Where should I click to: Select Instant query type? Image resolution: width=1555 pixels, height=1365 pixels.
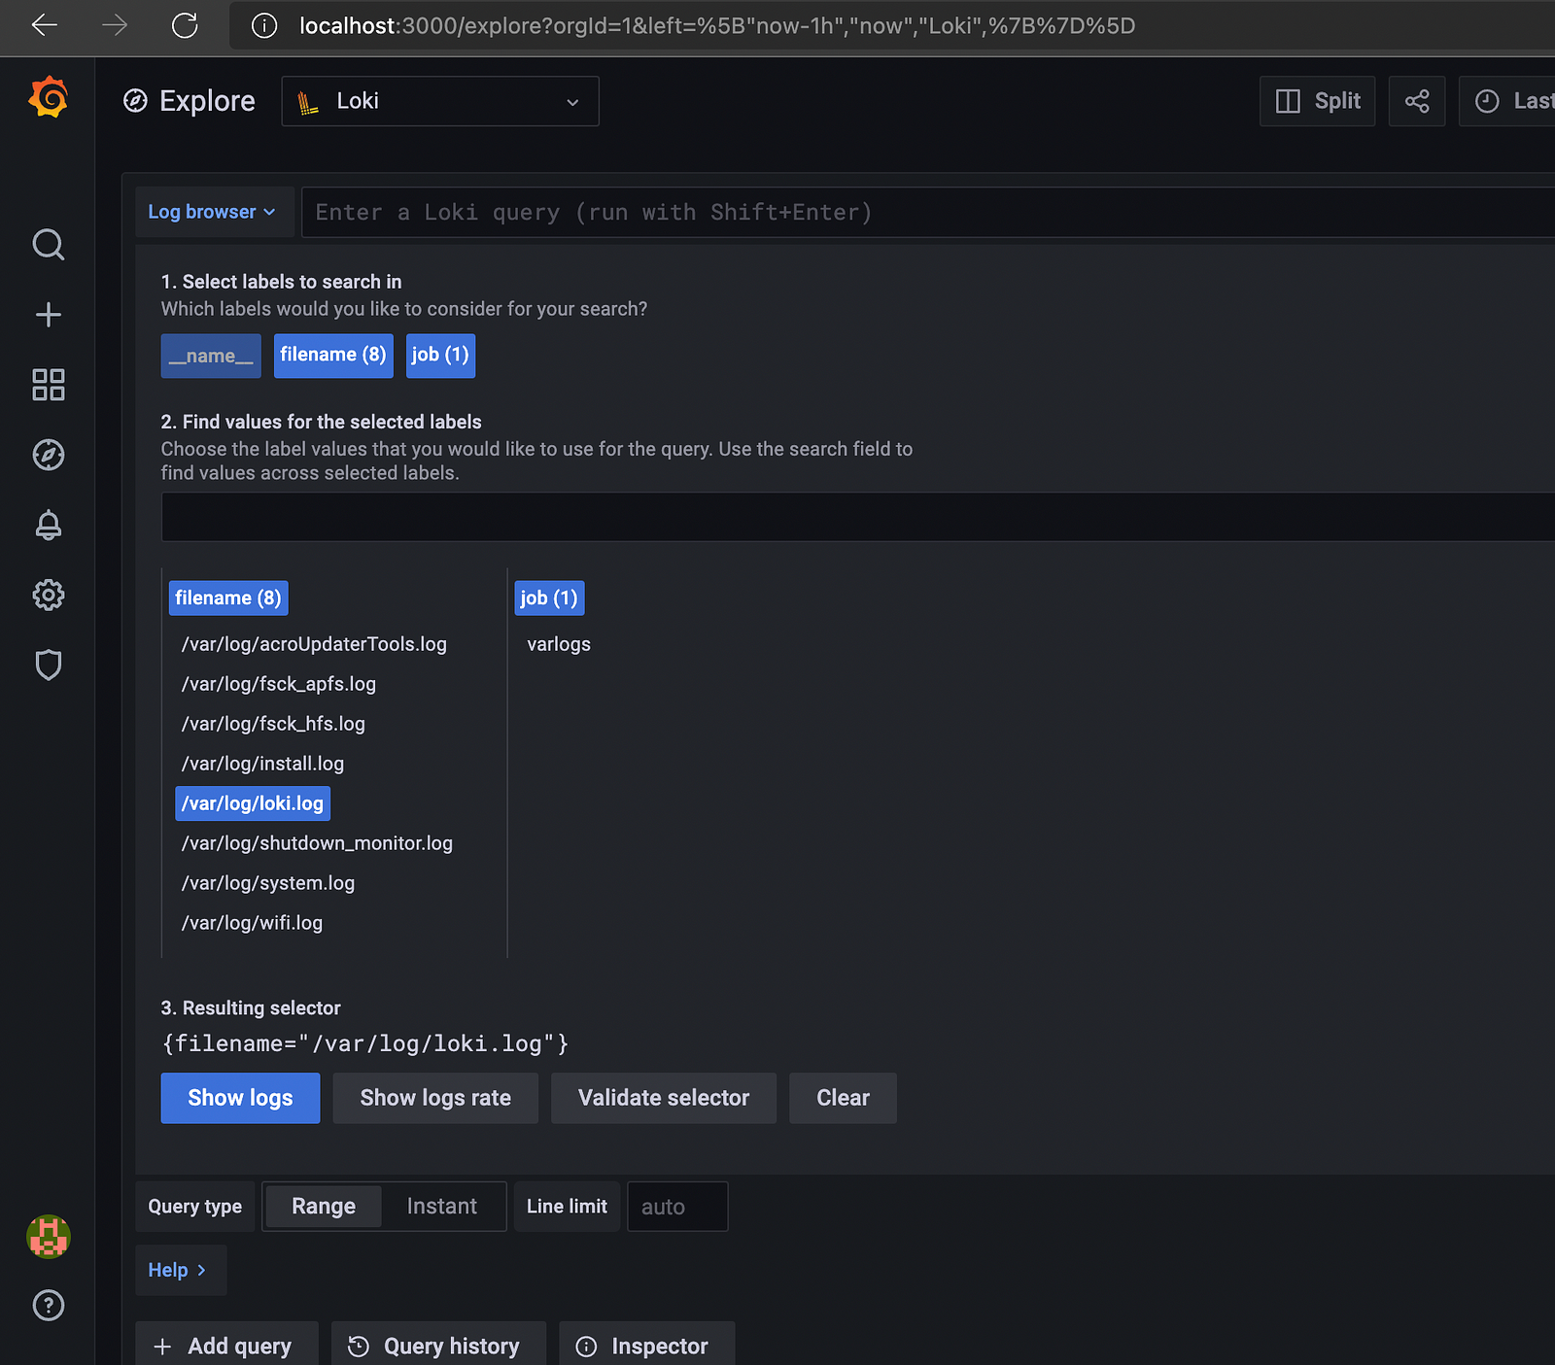(442, 1207)
